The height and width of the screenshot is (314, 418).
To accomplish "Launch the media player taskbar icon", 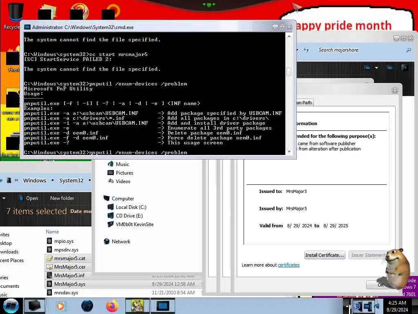I will click(x=60, y=306).
